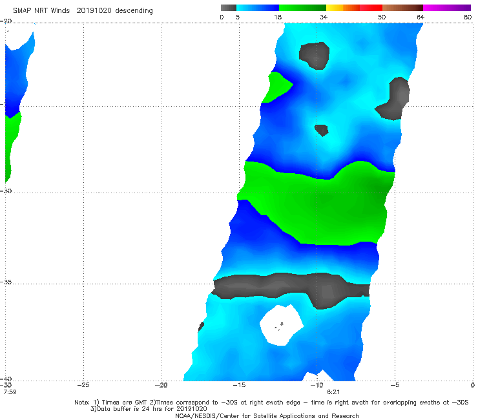
Task: Click the 'SMAP NRT Winds 20191020 descending' title
Action: click(x=83, y=10)
